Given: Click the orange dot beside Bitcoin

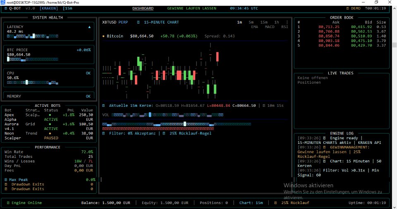Looking at the screenshot, I should (103, 36).
